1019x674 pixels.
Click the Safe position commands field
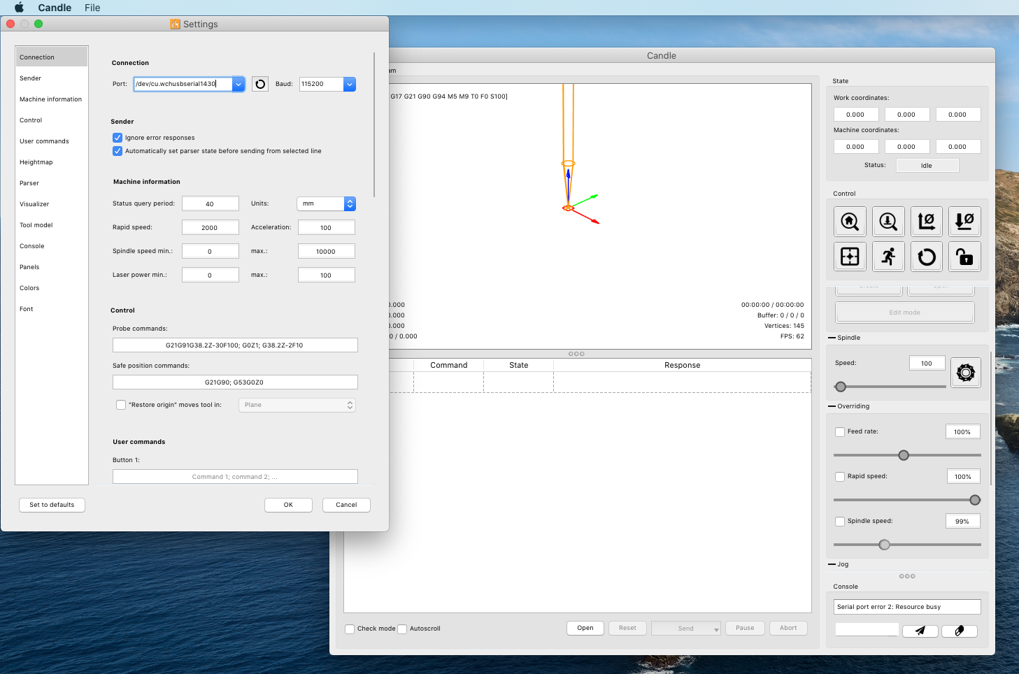pos(235,382)
